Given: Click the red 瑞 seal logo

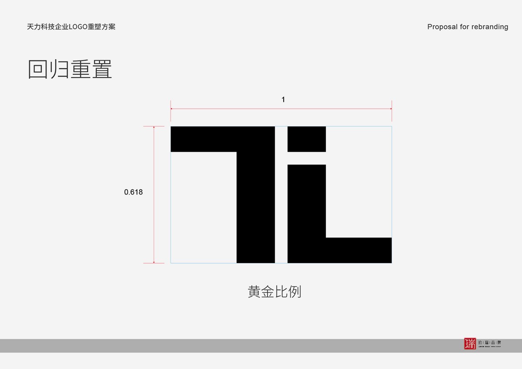Looking at the screenshot, I should point(470,343).
